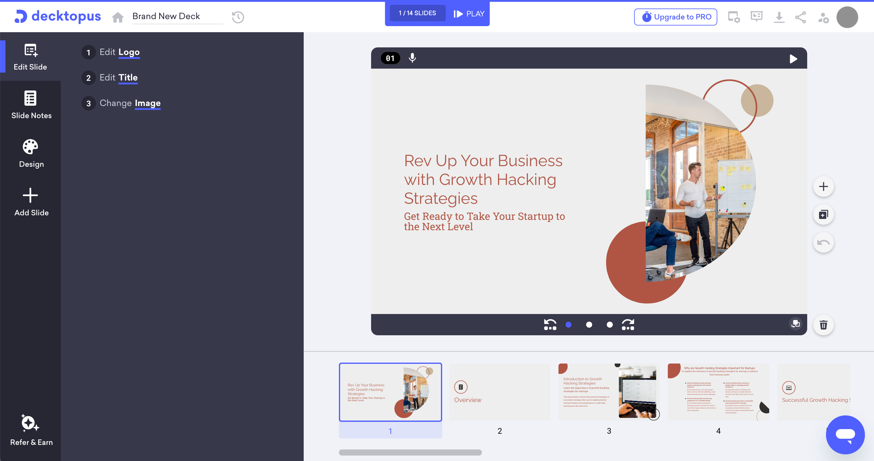Image resolution: width=874 pixels, height=461 pixels.
Task: Click the share icon in top toolbar
Action: click(801, 17)
